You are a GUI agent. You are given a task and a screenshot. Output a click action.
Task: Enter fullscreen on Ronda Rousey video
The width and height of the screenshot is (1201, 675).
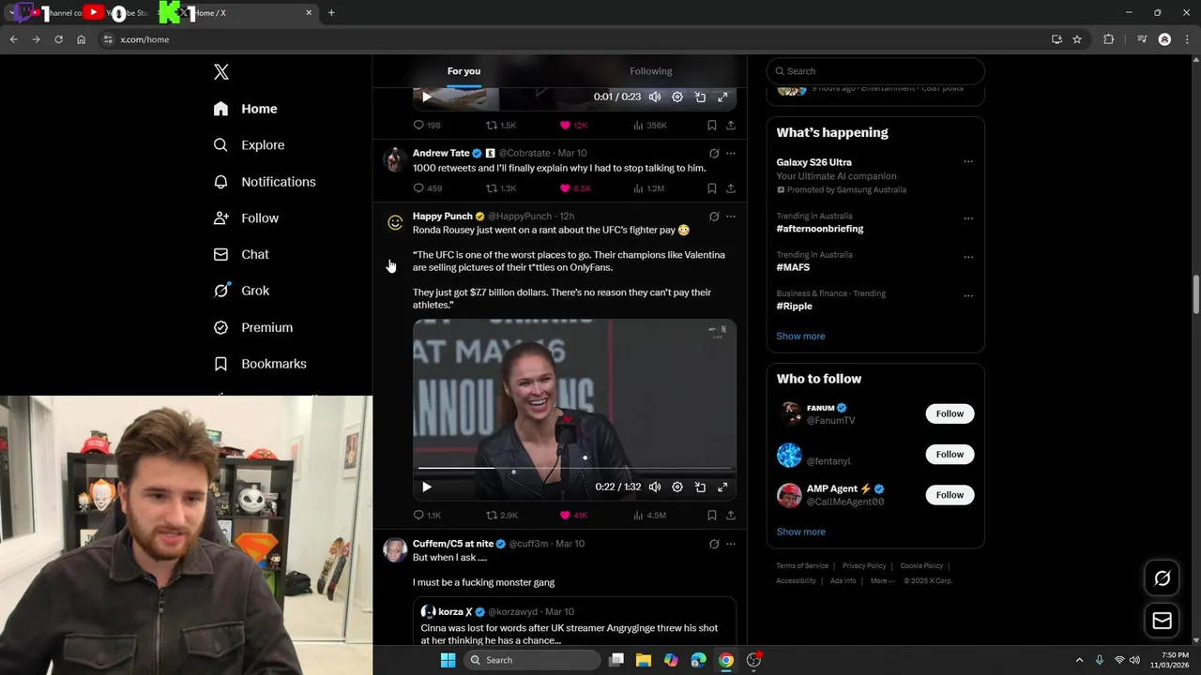pyautogui.click(x=722, y=487)
